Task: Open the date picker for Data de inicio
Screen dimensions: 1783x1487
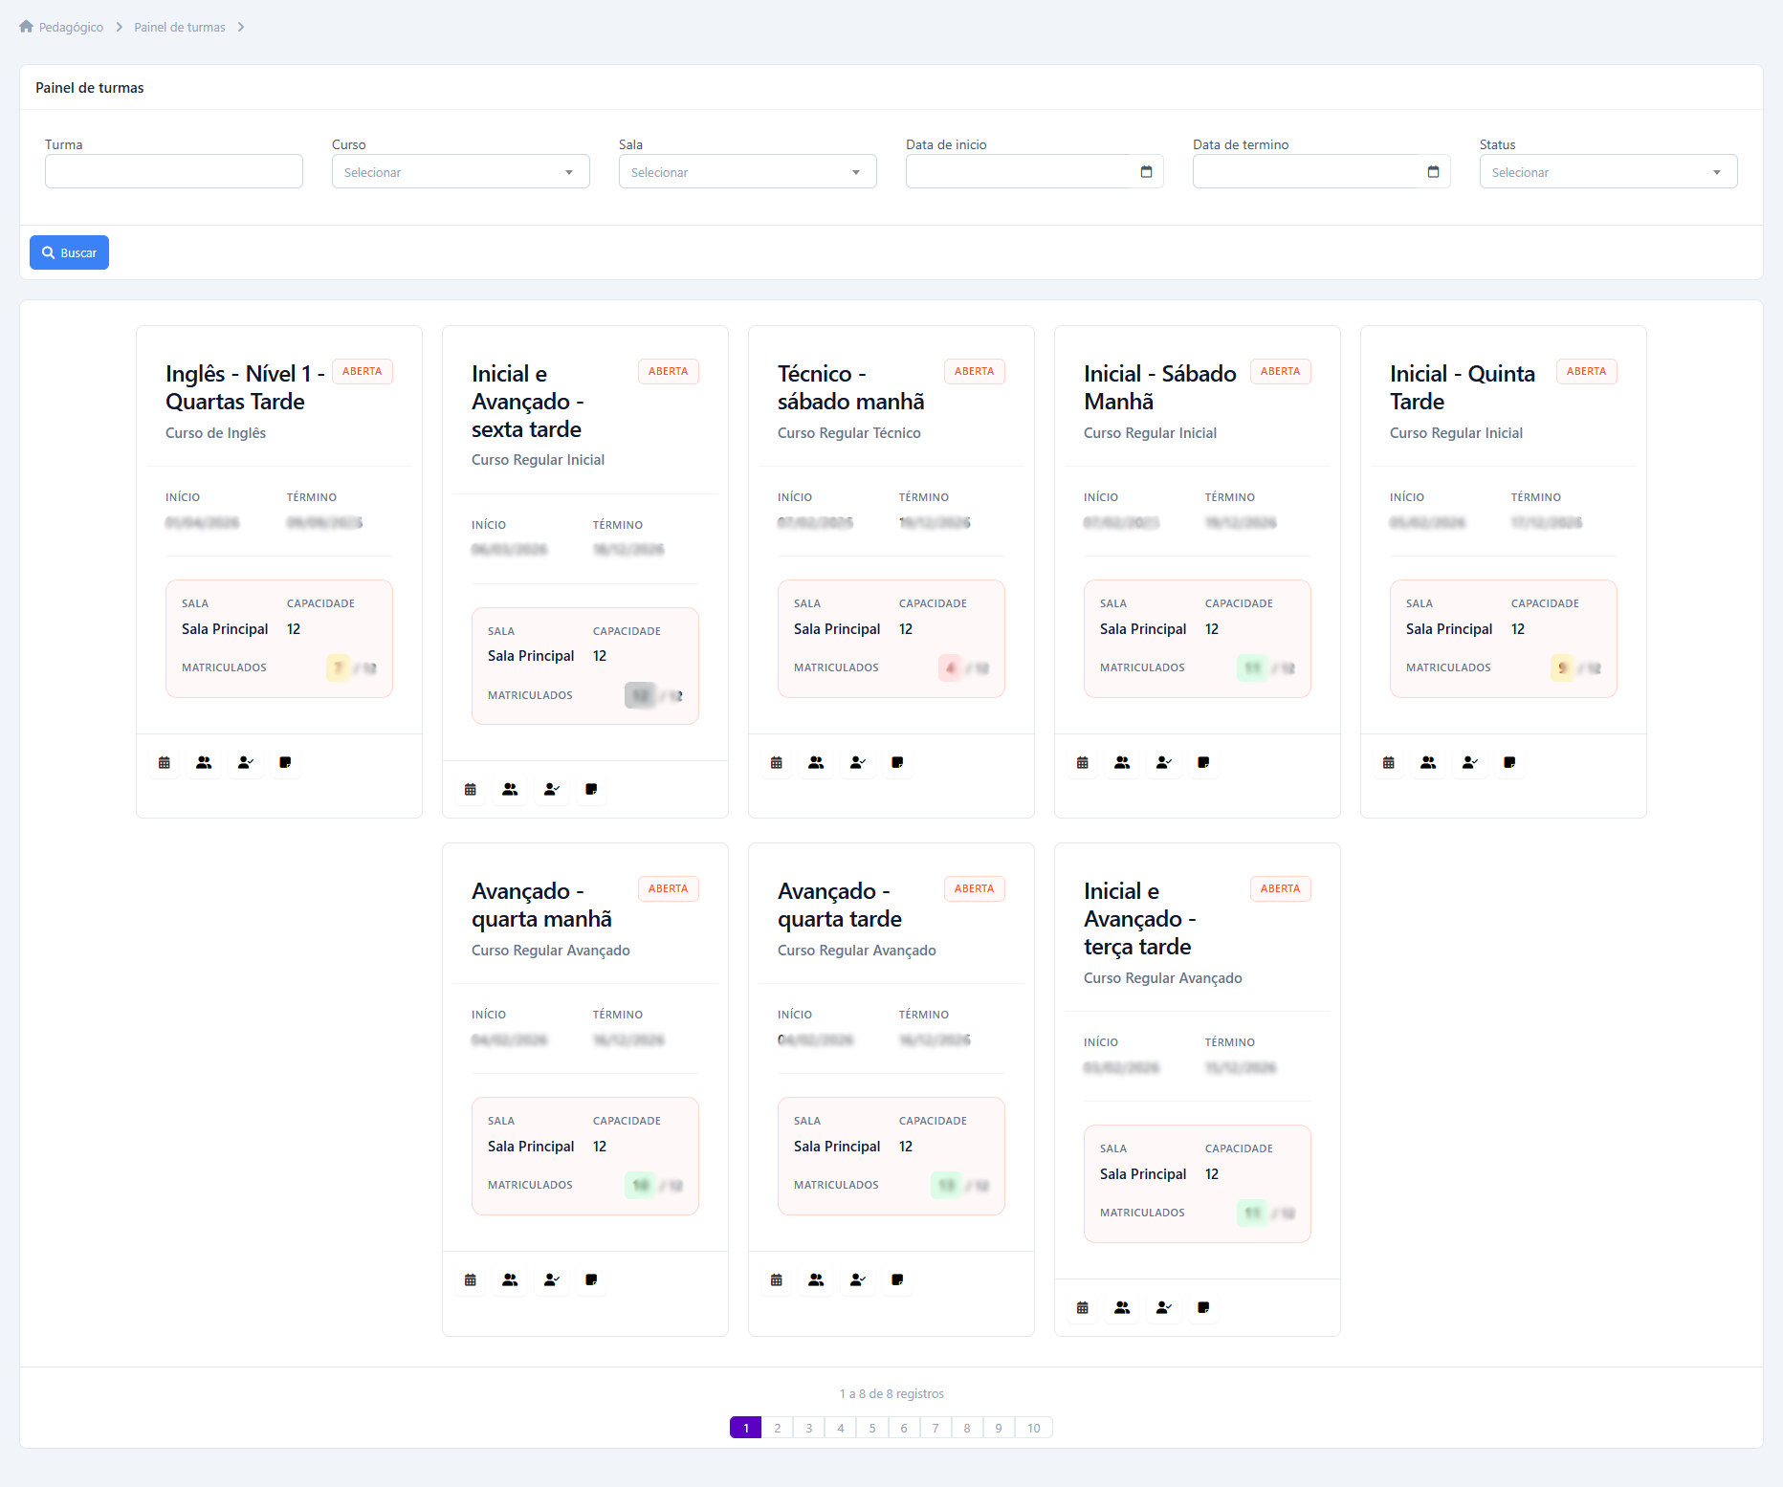Action: click(x=1147, y=172)
